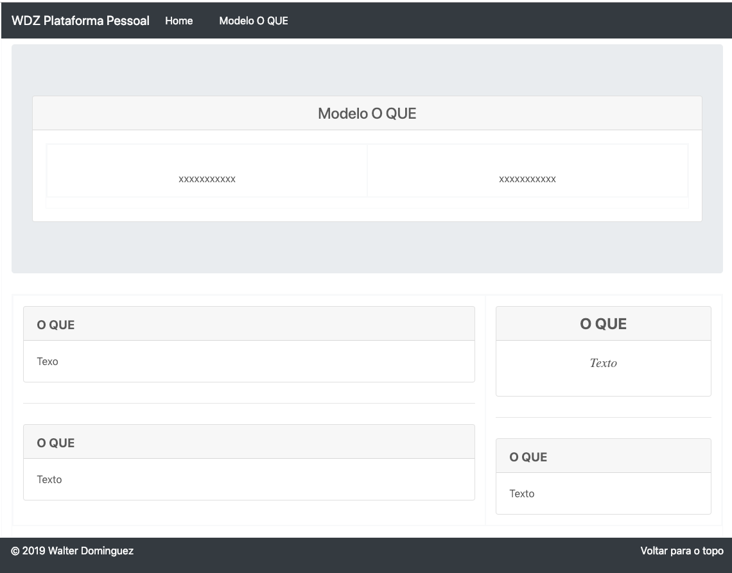Click the divider line between left column cards
Screen dimensions: 732x573
click(x=248, y=403)
